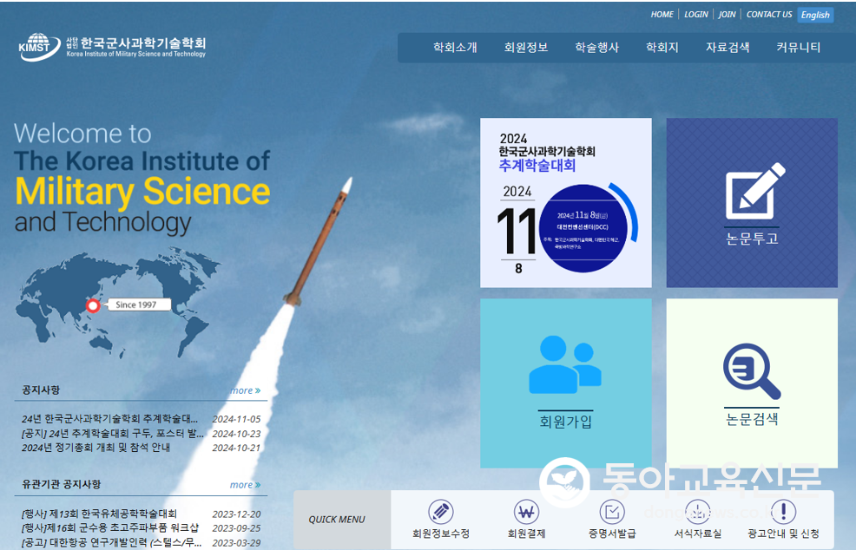Open [공고] 대한항공 연구개발인력 notice

tap(111, 542)
